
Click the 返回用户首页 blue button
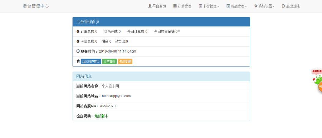pyautogui.click(x=91, y=61)
